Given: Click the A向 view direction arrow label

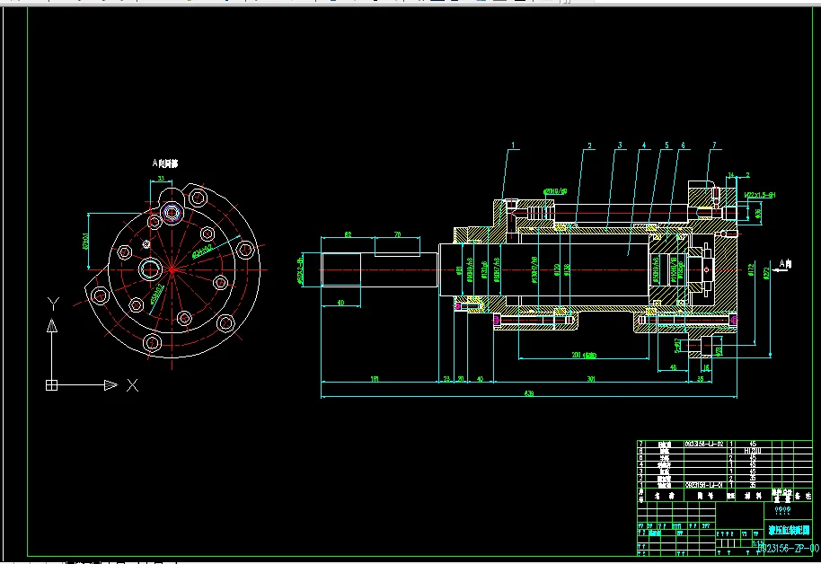Looking at the screenshot, I should pos(785,264).
